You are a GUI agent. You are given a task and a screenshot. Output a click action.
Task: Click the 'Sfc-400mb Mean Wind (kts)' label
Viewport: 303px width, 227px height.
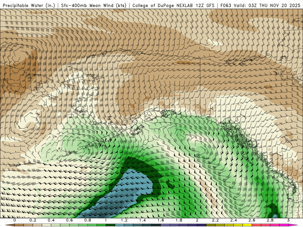pyautogui.click(x=94, y=6)
